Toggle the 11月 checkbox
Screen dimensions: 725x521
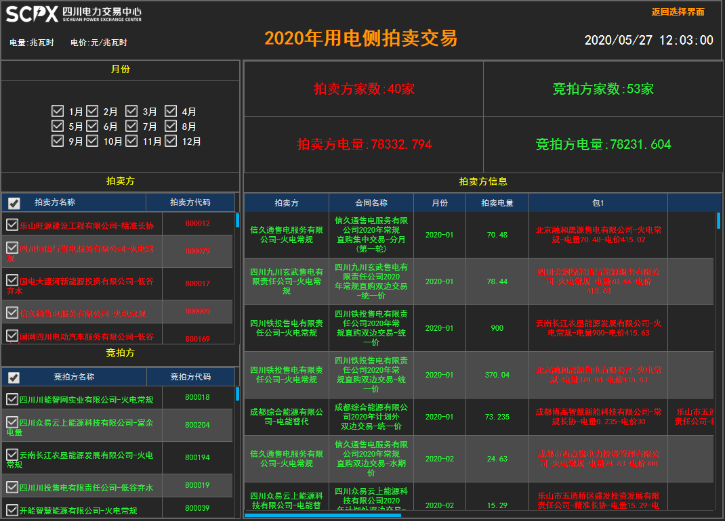[131, 141]
